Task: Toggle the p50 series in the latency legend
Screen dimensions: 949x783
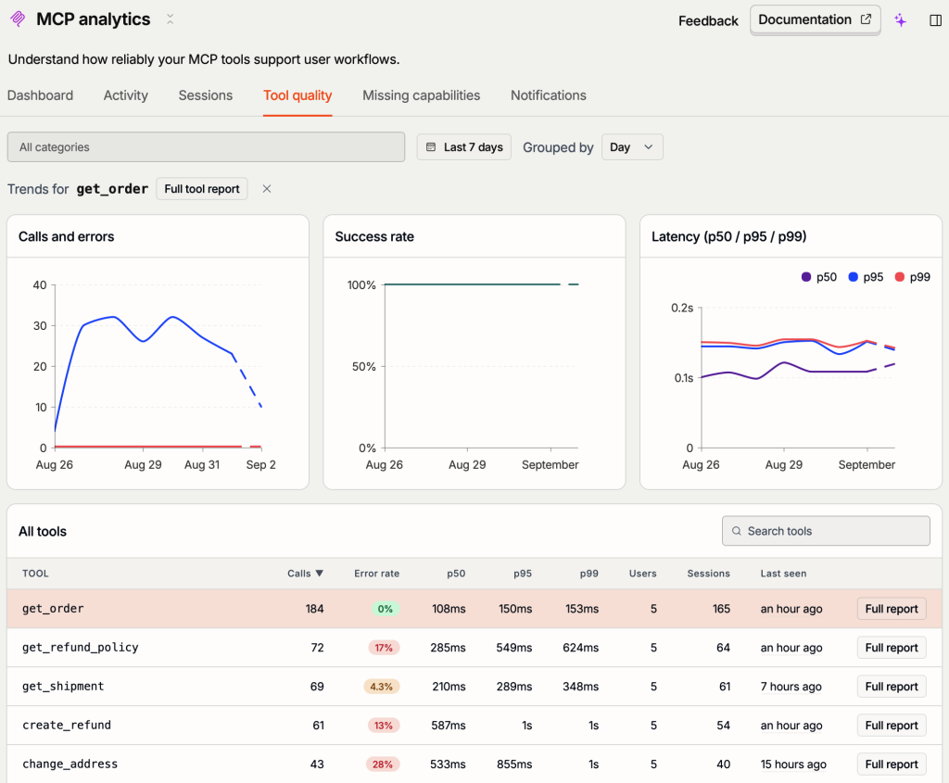Action: pyautogui.click(x=819, y=276)
